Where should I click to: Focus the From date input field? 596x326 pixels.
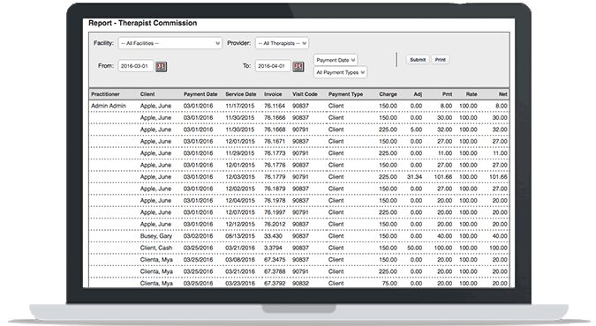136,66
